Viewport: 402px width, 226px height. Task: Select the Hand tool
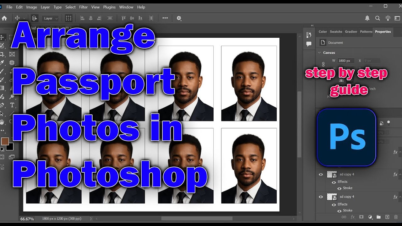[x=2, y=122]
